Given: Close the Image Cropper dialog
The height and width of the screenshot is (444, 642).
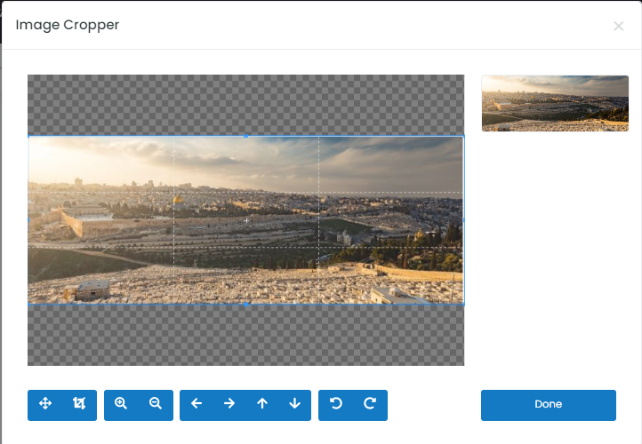Looking at the screenshot, I should (618, 26).
